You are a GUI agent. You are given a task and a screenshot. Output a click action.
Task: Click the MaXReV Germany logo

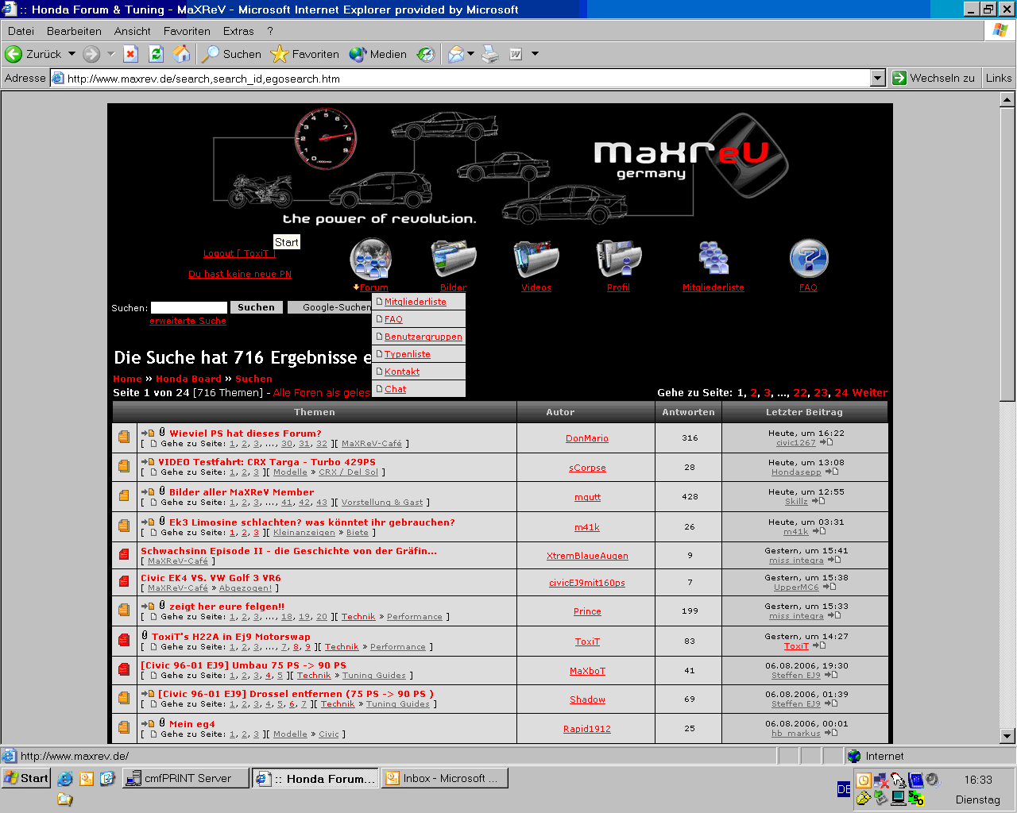[691, 156]
